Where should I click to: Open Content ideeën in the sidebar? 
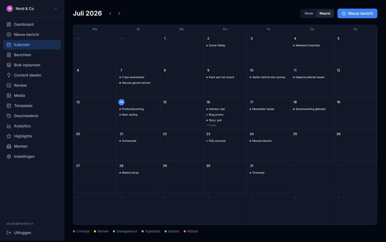point(32,75)
